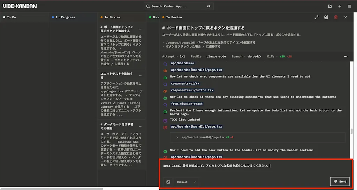Open the Default profile dropdown

point(186,182)
